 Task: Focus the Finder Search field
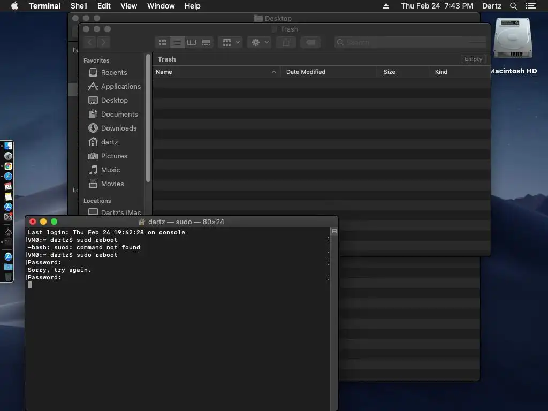click(x=410, y=42)
